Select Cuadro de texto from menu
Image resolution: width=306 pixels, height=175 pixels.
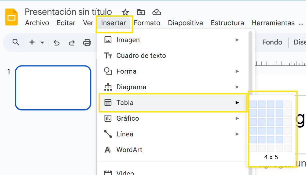[141, 56]
